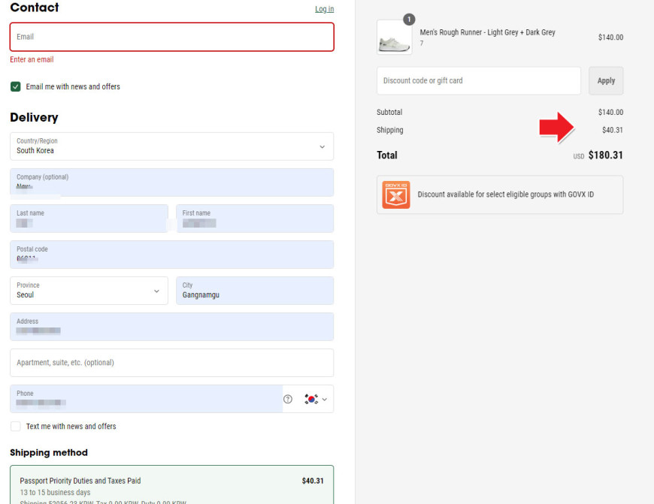Open the Province dropdown showing Seoul
Image resolution: width=654 pixels, height=504 pixels.
89,291
